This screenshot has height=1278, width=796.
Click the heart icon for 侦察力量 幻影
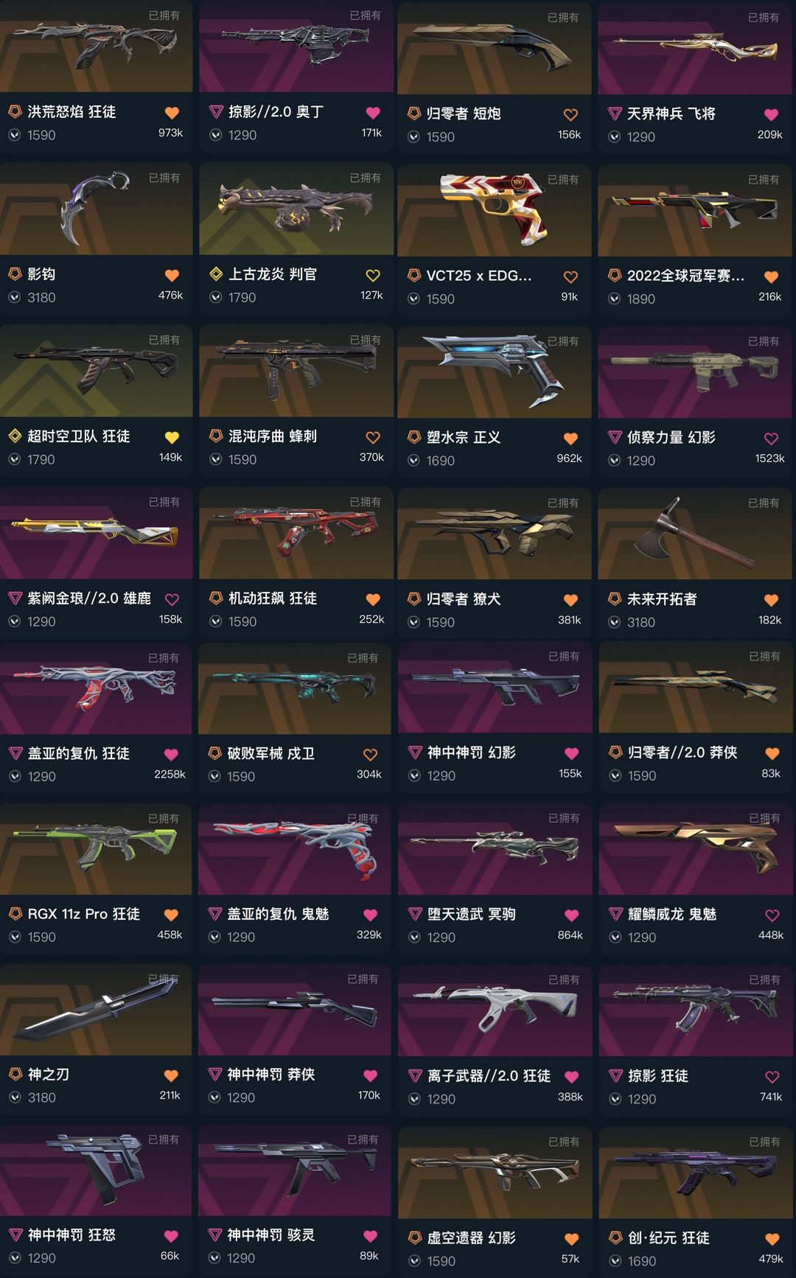coord(771,439)
